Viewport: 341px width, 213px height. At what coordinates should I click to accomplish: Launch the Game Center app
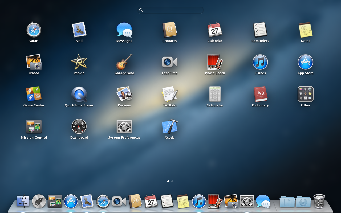click(34, 94)
